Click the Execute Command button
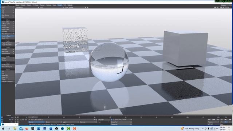 tap(8, 82)
